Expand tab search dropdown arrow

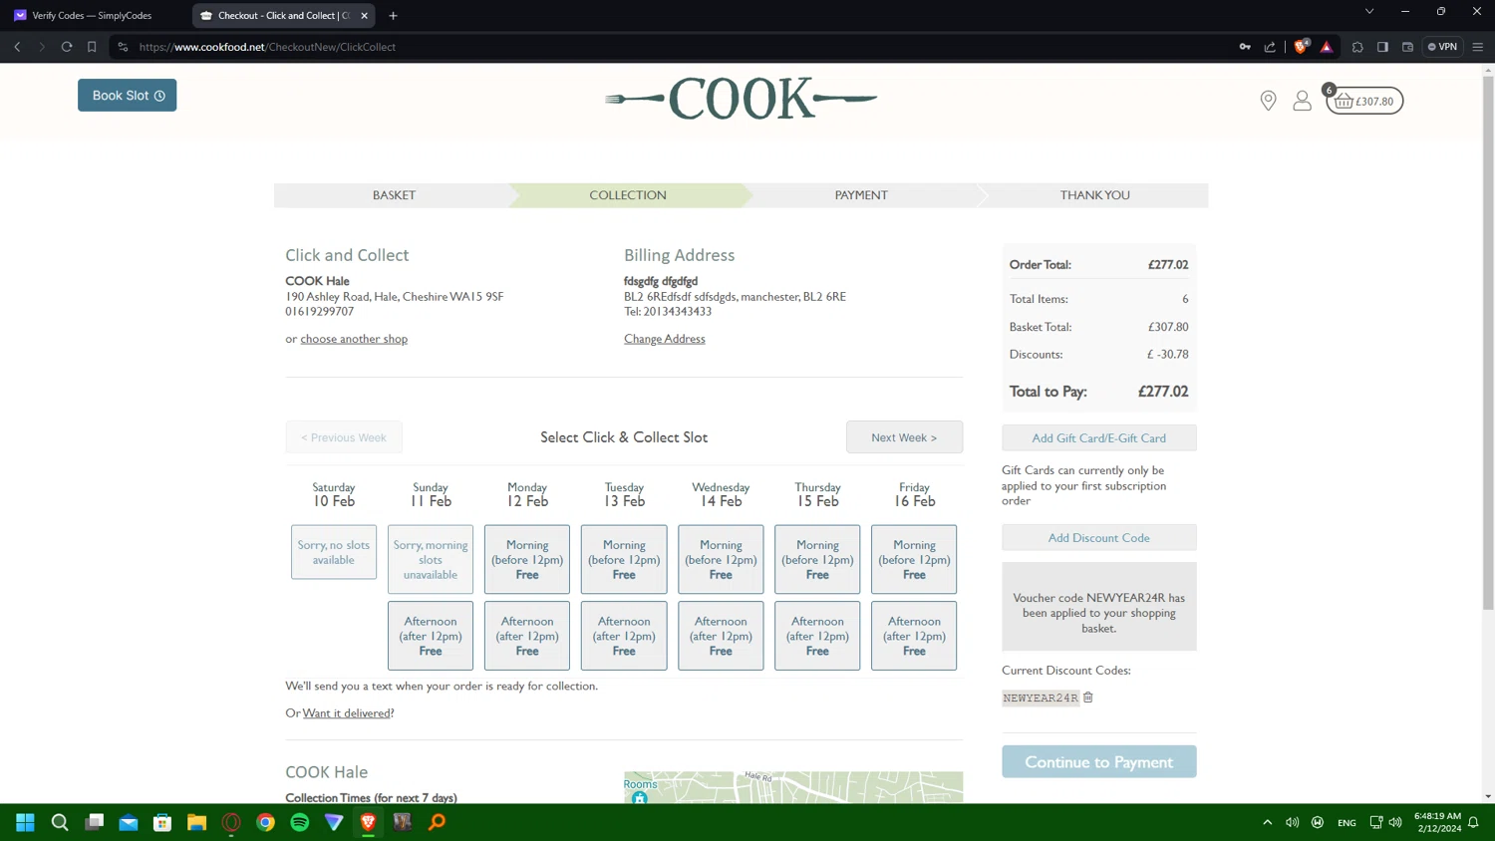(1369, 12)
